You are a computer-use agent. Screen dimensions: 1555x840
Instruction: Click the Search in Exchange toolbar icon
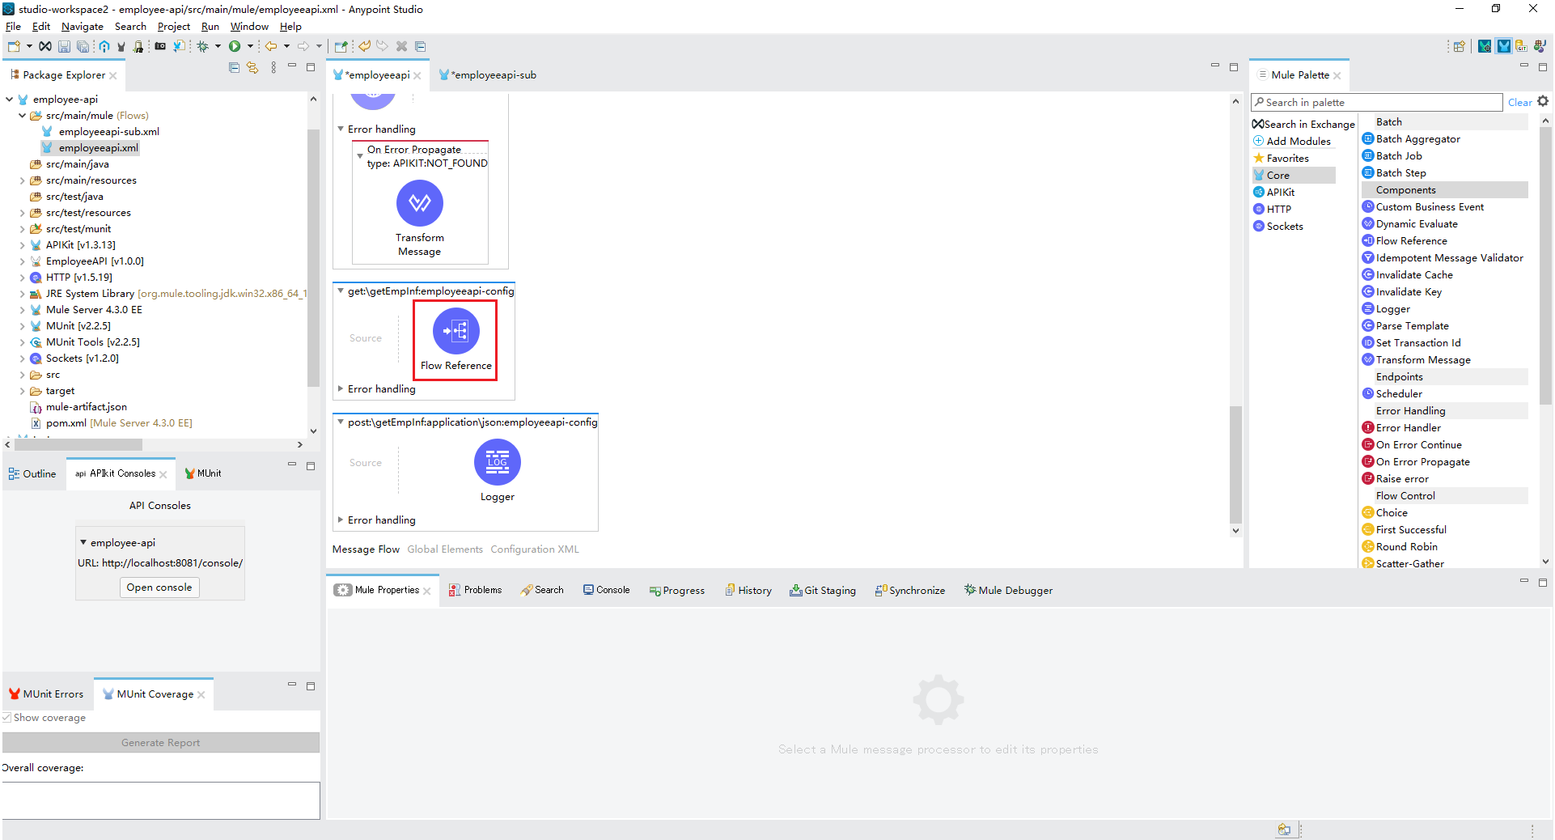click(x=45, y=46)
